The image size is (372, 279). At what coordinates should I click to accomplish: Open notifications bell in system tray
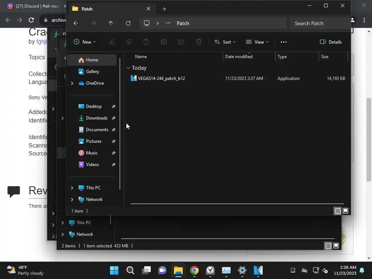pyautogui.click(x=362, y=270)
